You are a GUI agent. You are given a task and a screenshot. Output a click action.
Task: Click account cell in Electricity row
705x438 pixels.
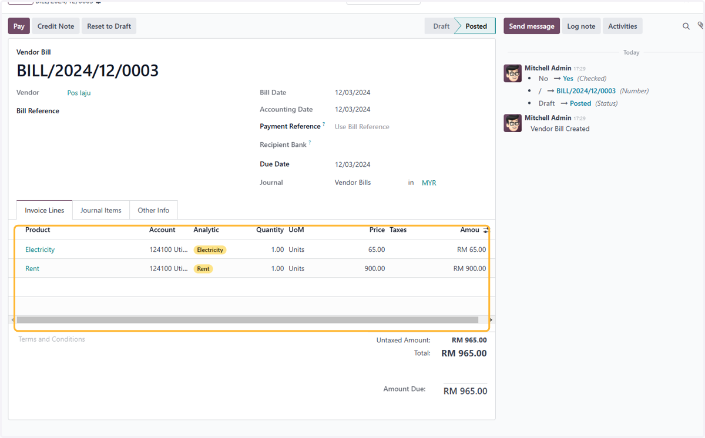pyautogui.click(x=169, y=250)
